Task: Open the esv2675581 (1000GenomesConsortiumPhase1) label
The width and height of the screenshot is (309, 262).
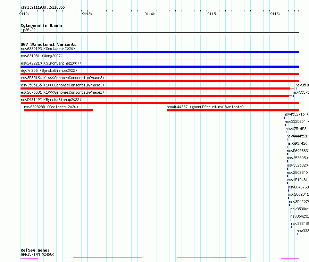Action: click(62, 92)
